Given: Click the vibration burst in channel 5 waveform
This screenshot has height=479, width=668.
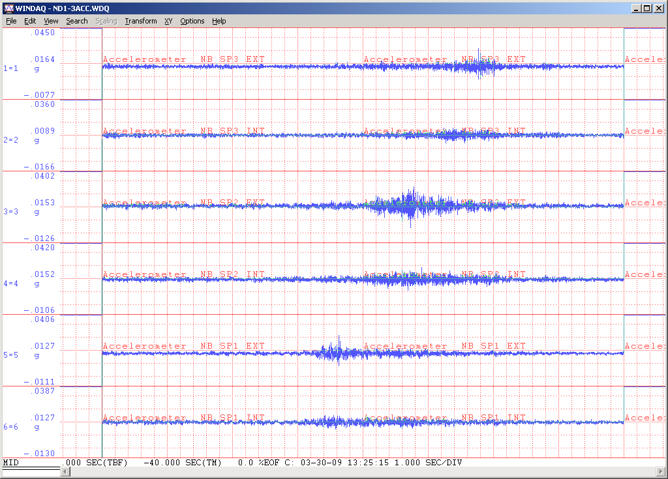Looking at the screenshot, I should pos(338,353).
